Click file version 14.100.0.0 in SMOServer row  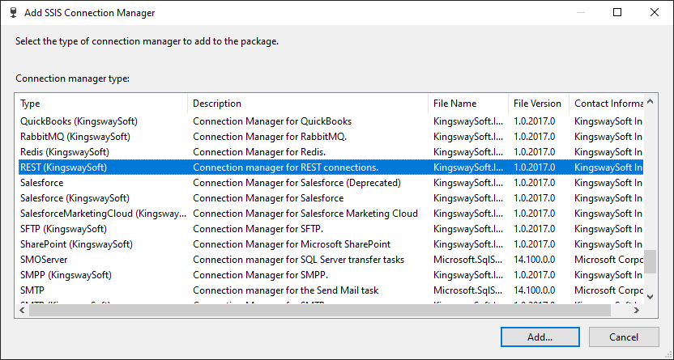(x=535, y=260)
